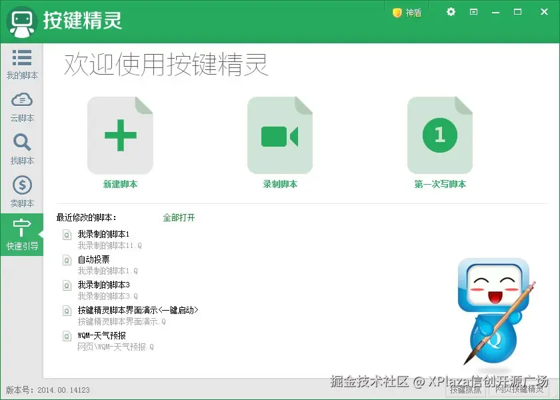The height and width of the screenshot is (400, 560).
Task: Click file icon beside 自动投票
Action: coord(67,260)
